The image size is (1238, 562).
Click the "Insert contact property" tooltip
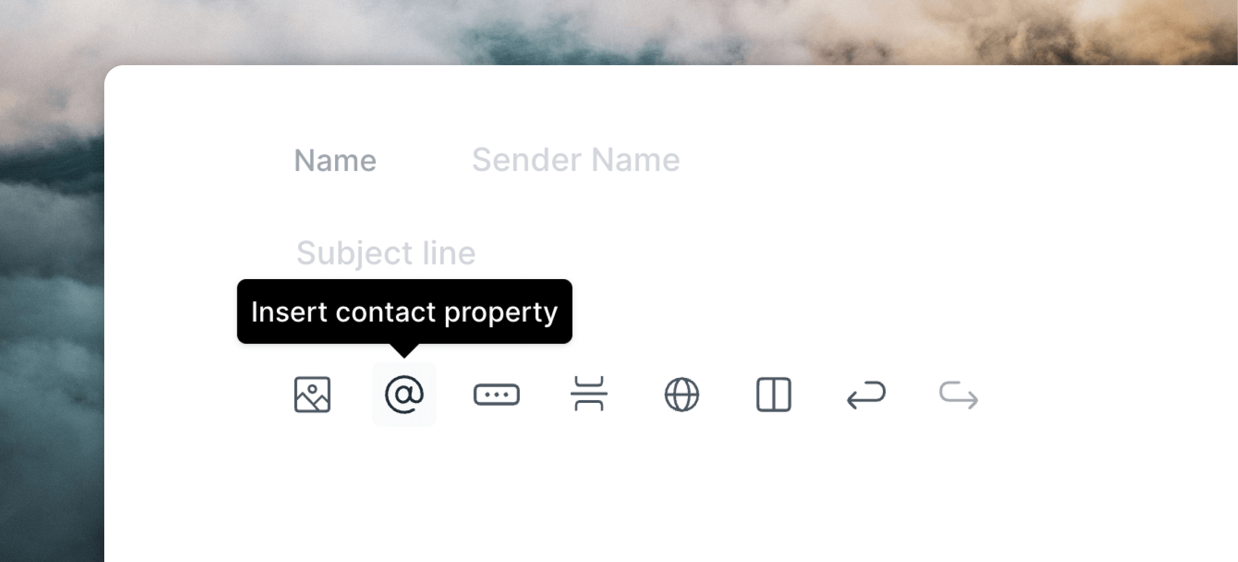[x=405, y=311]
